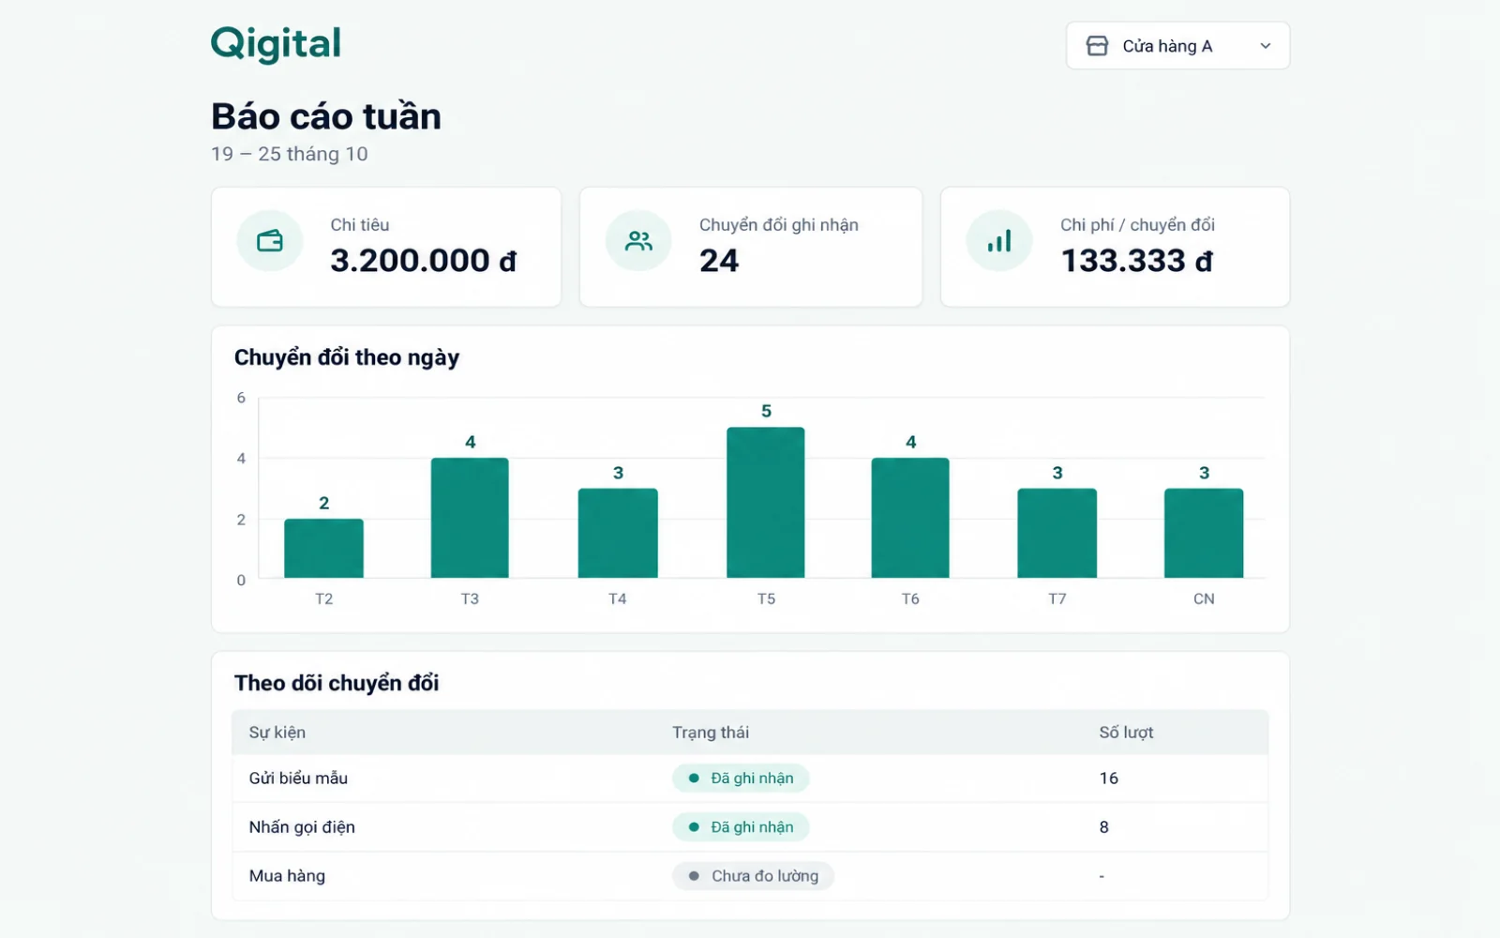Click the wallet icon in Chi tiêu card
The image size is (1500, 938).
pos(270,241)
